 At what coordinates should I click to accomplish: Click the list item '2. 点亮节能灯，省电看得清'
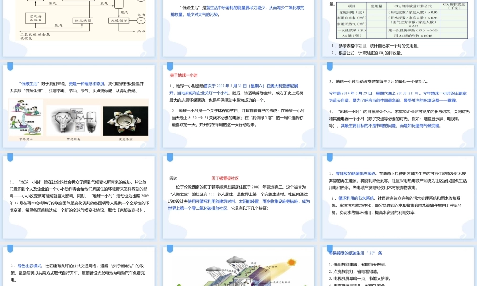click(354, 272)
